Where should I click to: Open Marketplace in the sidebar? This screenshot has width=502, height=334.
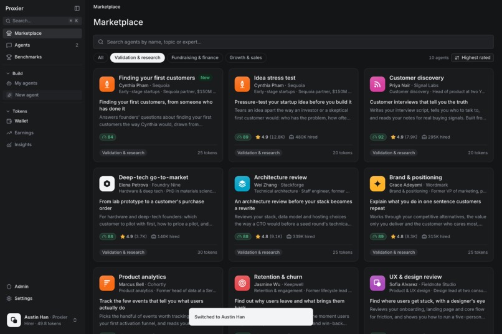[x=42, y=33]
